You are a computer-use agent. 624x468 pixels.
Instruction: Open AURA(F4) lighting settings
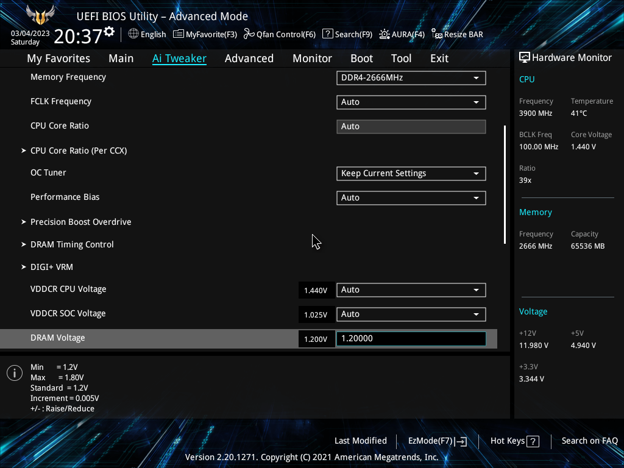402,34
